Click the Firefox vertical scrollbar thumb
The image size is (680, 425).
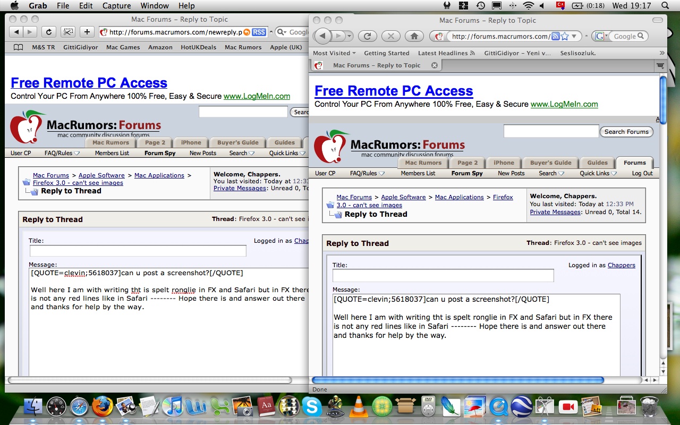663,100
